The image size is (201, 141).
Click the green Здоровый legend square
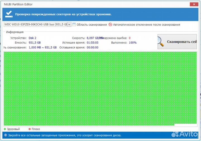click(5, 129)
